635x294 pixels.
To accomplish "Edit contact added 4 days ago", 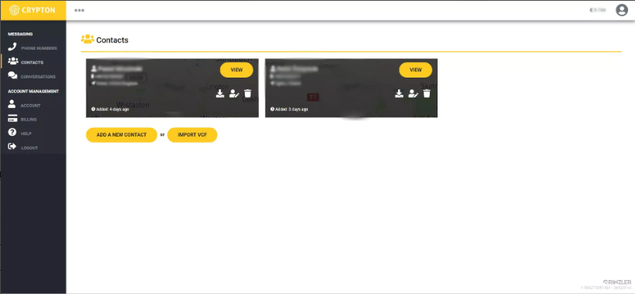I will (x=234, y=94).
